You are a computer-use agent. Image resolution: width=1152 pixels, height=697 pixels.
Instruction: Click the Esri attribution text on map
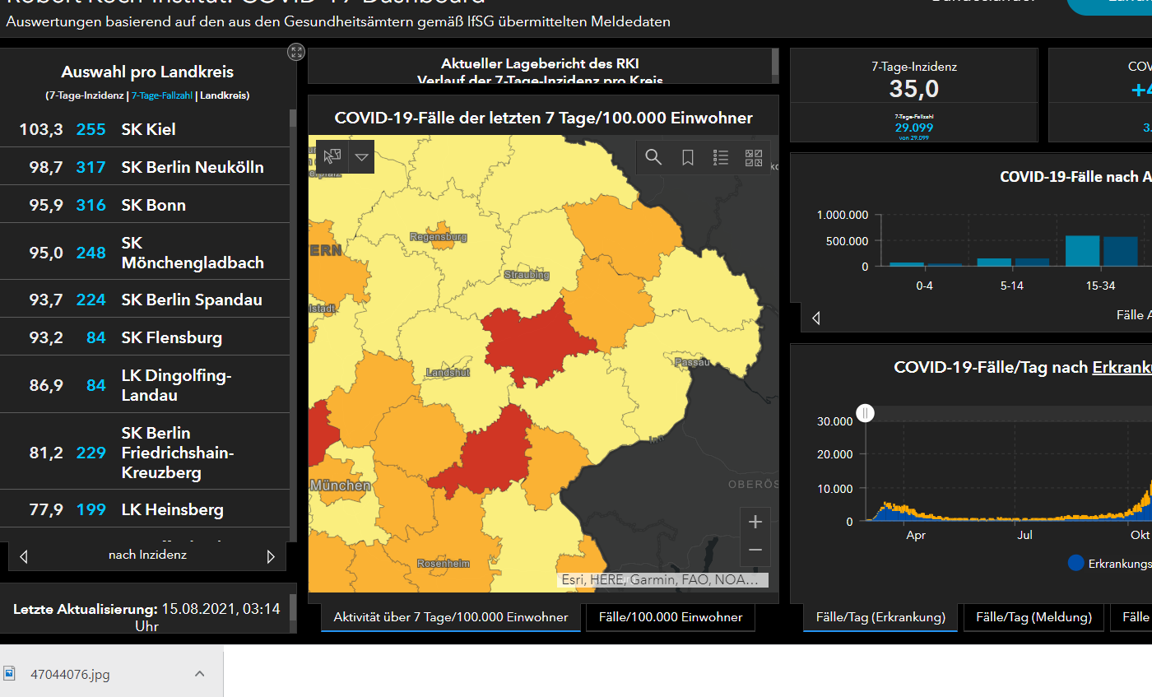click(x=662, y=580)
